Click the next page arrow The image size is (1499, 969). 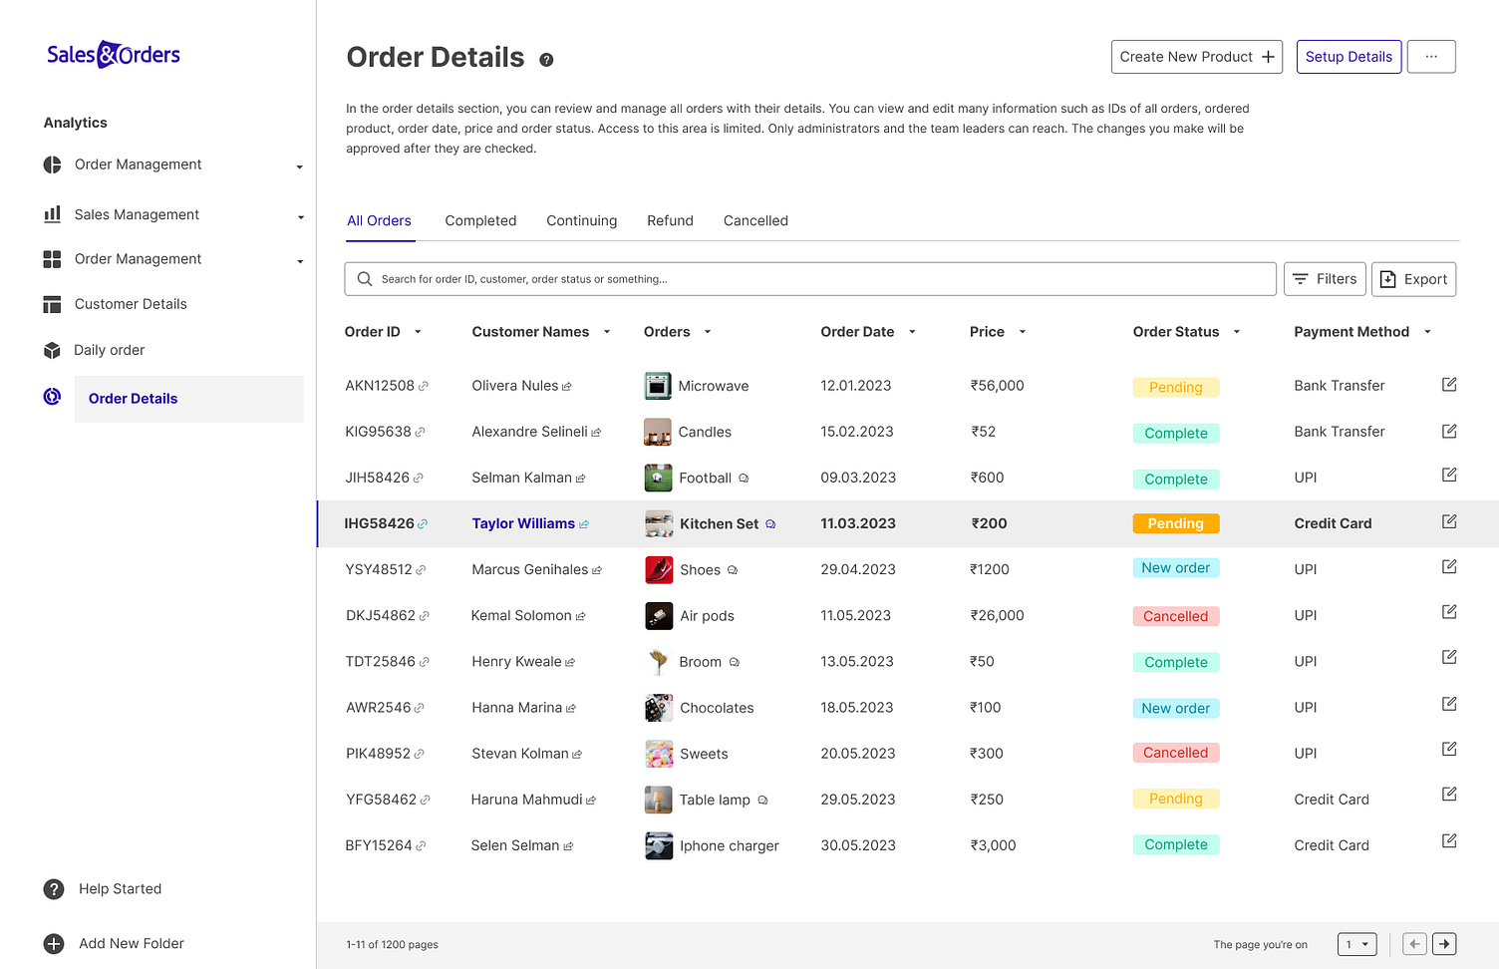1444,944
